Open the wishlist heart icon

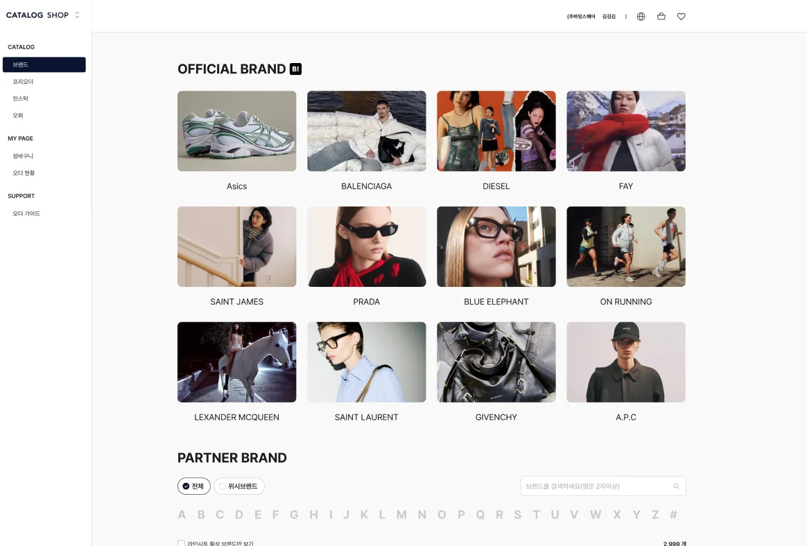(681, 17)
